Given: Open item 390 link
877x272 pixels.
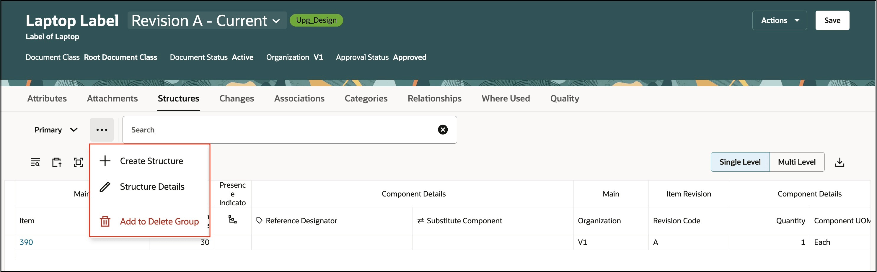Looking at the screenshot, I should point(26,242).
